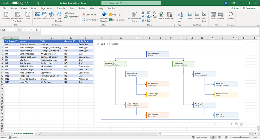Insert a Symbol
The height and width of the screenshot is (139, 260).
(x=231, y=16)
